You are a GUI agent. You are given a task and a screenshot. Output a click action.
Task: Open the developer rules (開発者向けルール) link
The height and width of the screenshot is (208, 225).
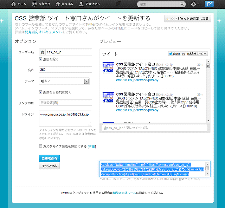tap(124, 193)
